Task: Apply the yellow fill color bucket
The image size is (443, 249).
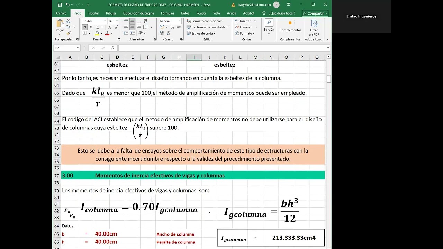Action: [97, 33]
